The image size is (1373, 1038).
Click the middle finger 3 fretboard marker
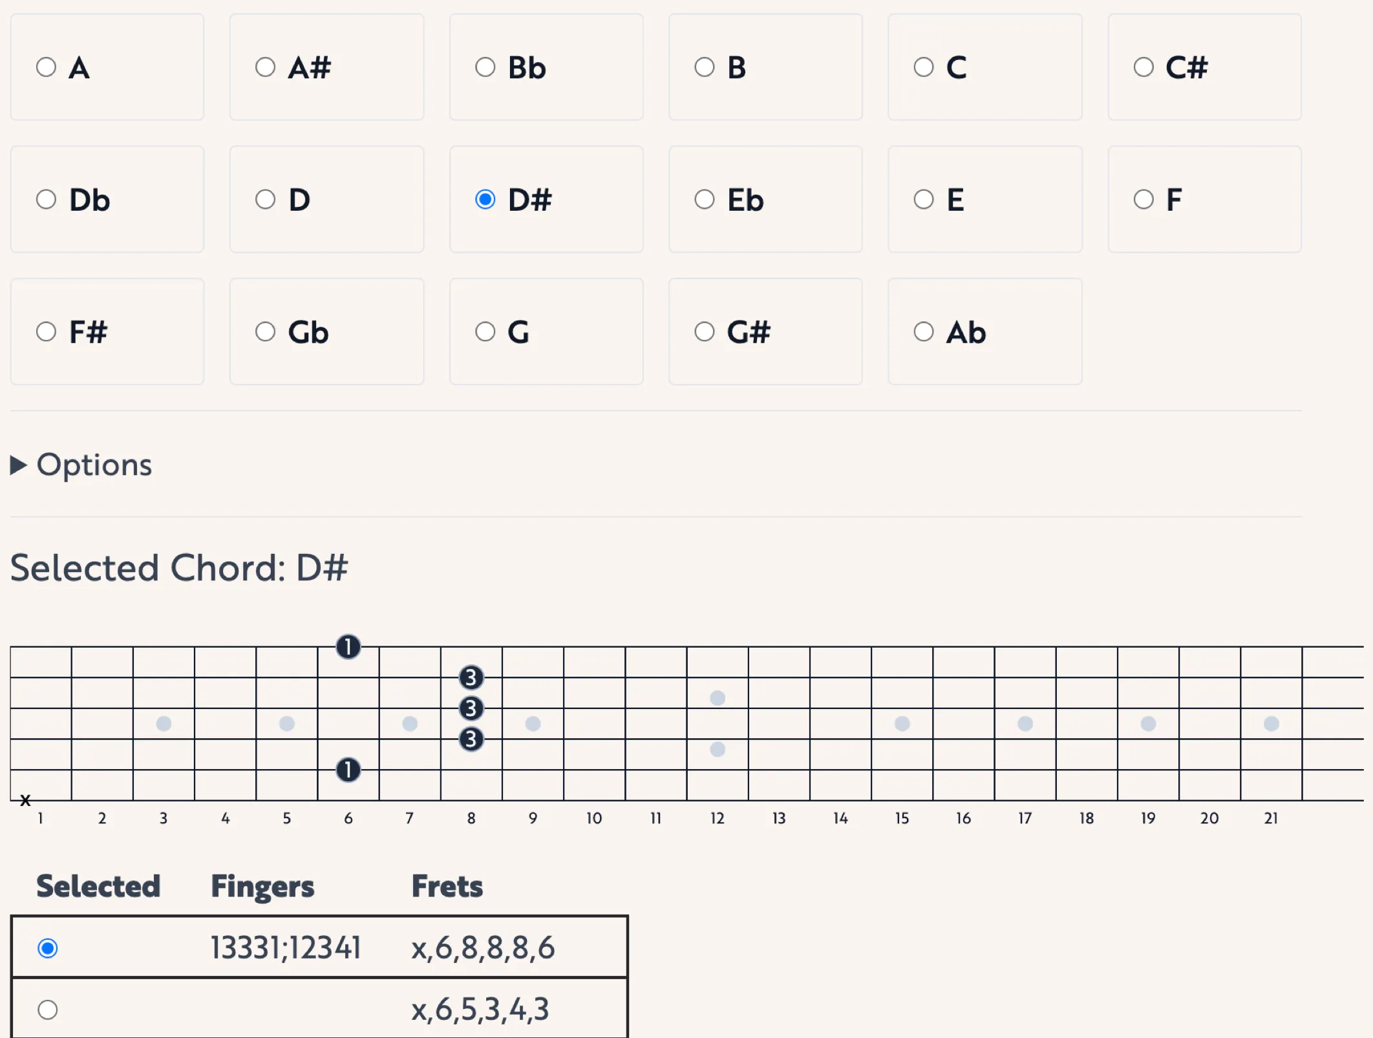pos(471,708)
